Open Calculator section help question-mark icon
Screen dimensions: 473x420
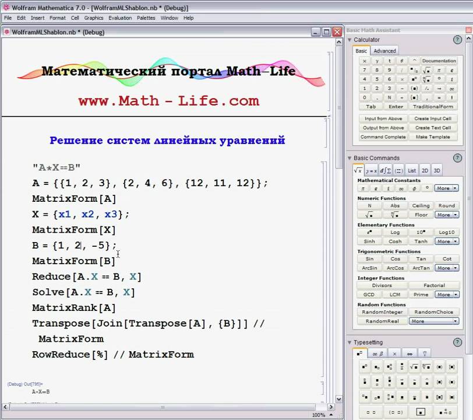pos(457,40)
